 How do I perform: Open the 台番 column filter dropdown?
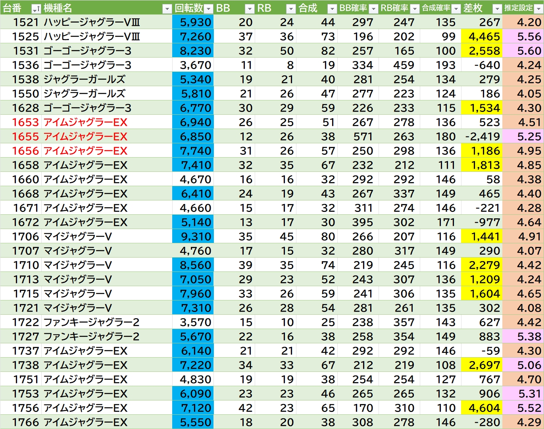[36, 9]
